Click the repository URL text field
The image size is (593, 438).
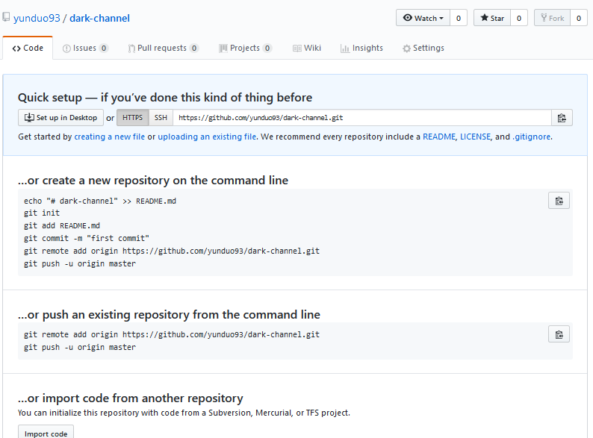coord(362,118)
